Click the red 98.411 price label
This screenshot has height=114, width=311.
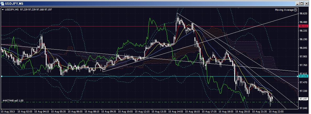click(303, 26)
